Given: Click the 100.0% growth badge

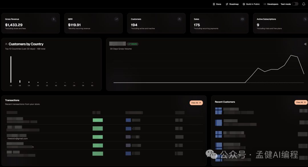Looking at the screenshot, I should [133, 44].
